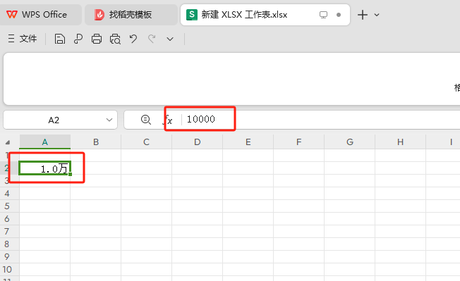Click the fx insert function icon

(168, 120)
